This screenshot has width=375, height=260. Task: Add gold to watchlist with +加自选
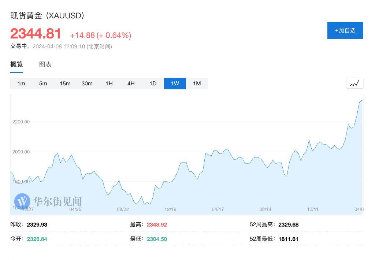tap(345, 30)
